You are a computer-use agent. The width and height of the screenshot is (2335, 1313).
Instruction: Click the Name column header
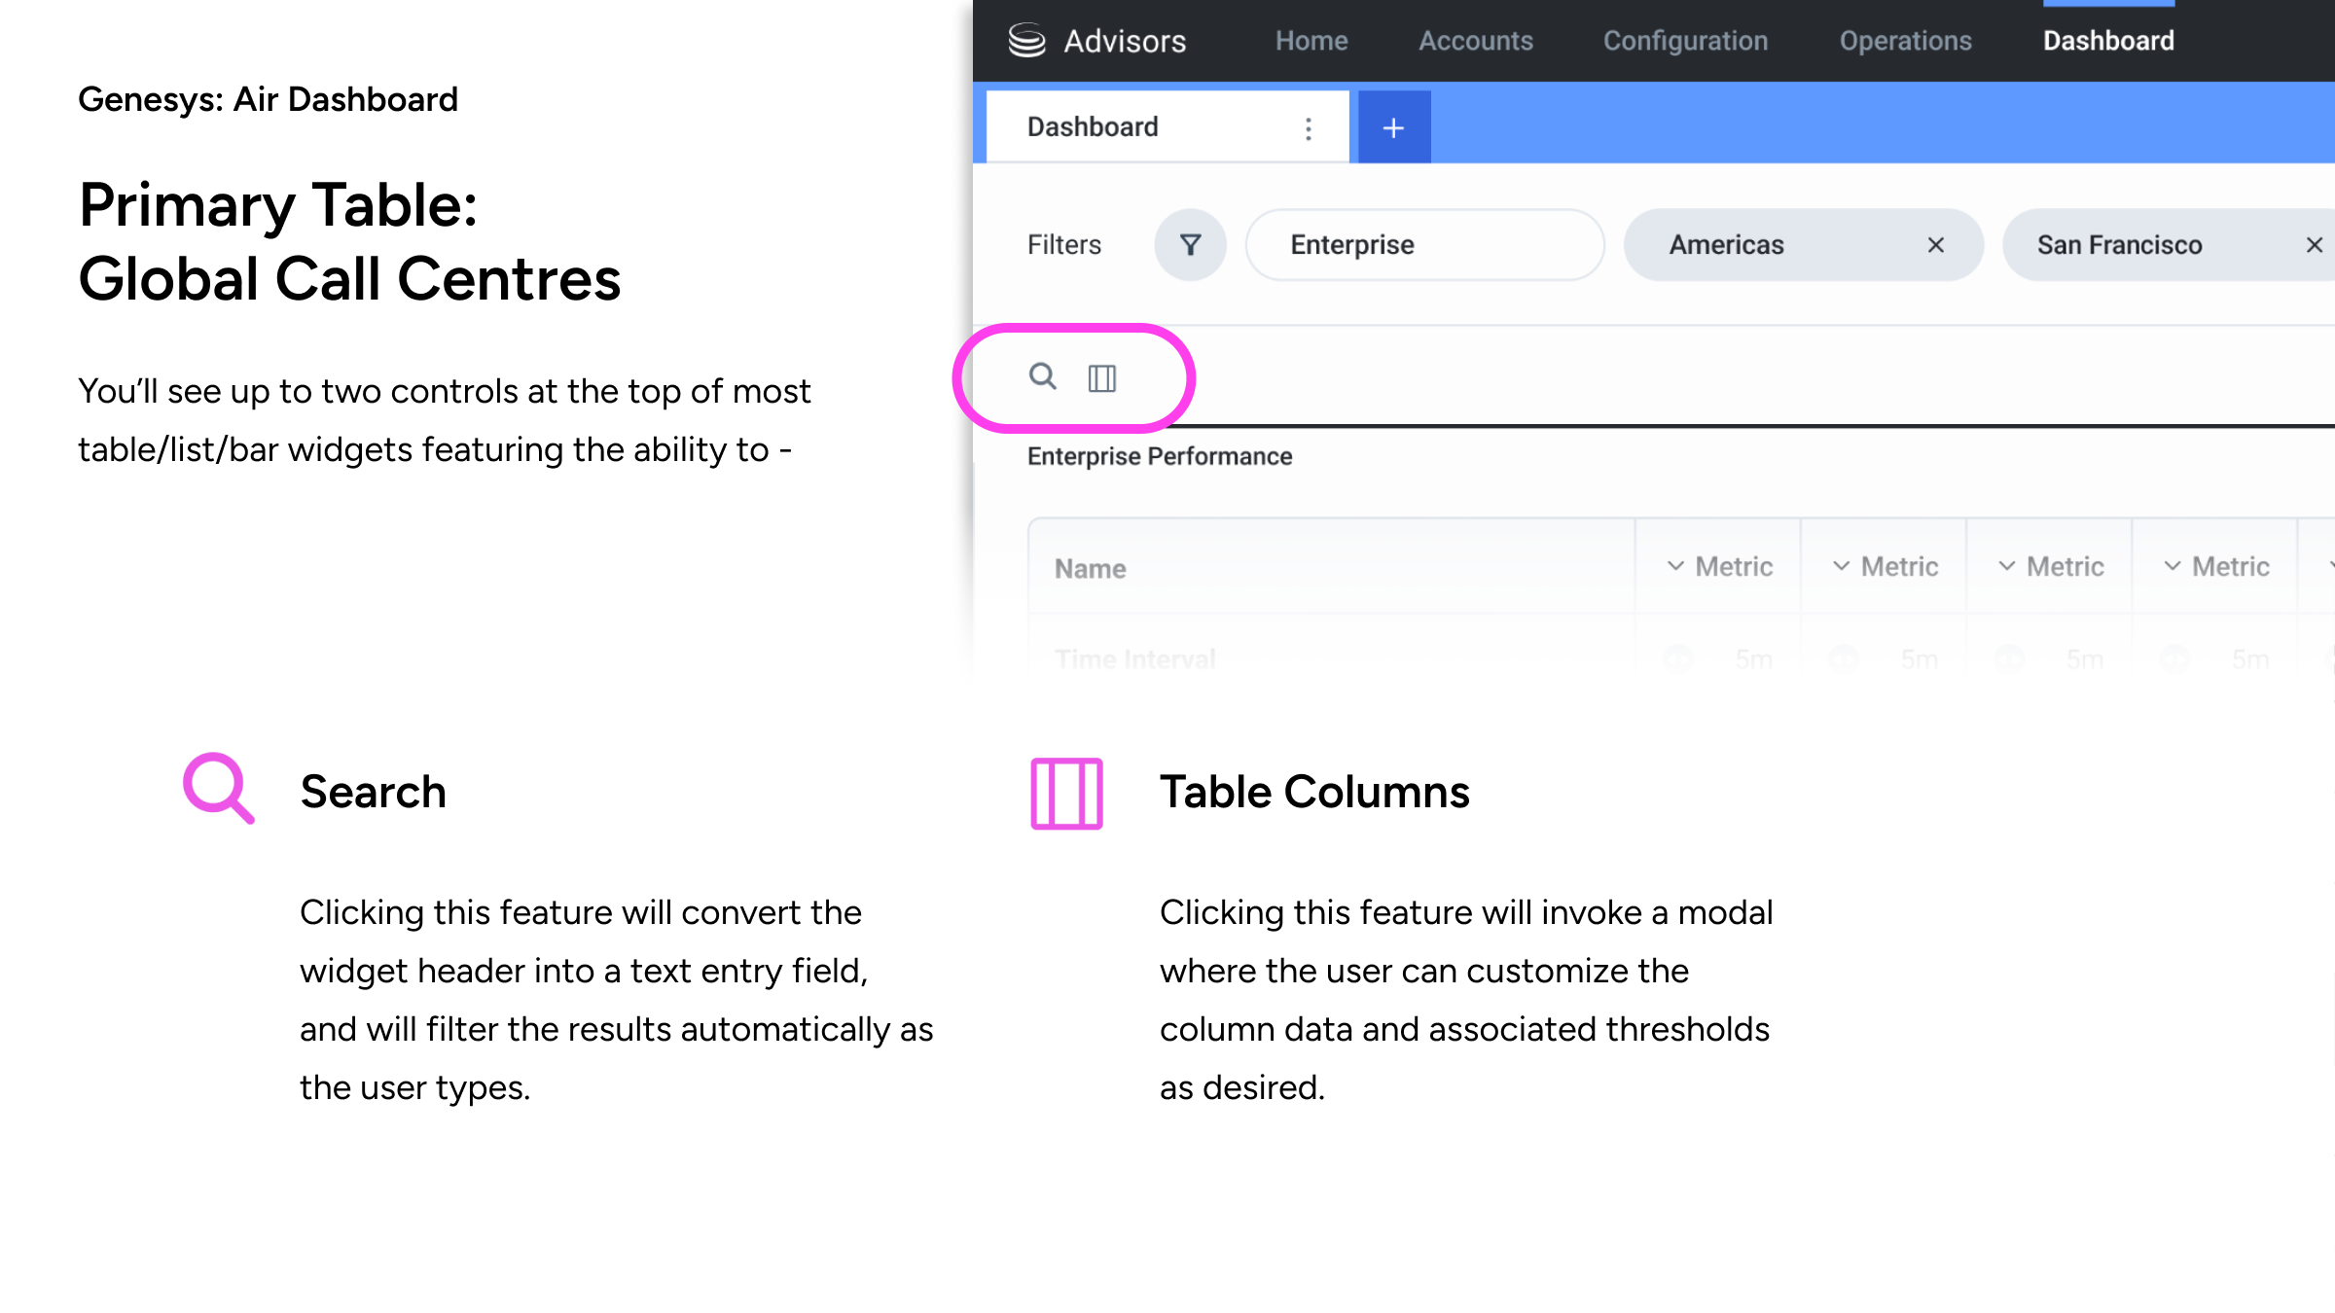(x=1091, y=569)
